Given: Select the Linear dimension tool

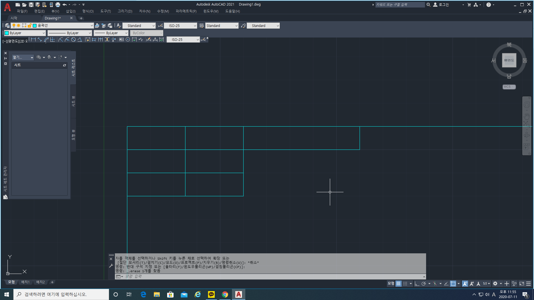Looking at the screenshot, I should pyautogui.click(x=33, y=40).
